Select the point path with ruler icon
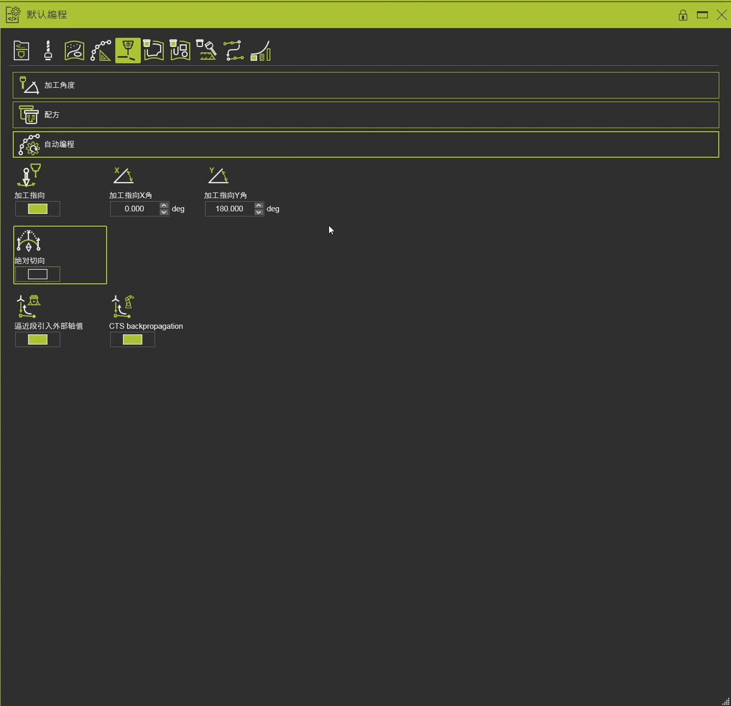 click(101, 51)
